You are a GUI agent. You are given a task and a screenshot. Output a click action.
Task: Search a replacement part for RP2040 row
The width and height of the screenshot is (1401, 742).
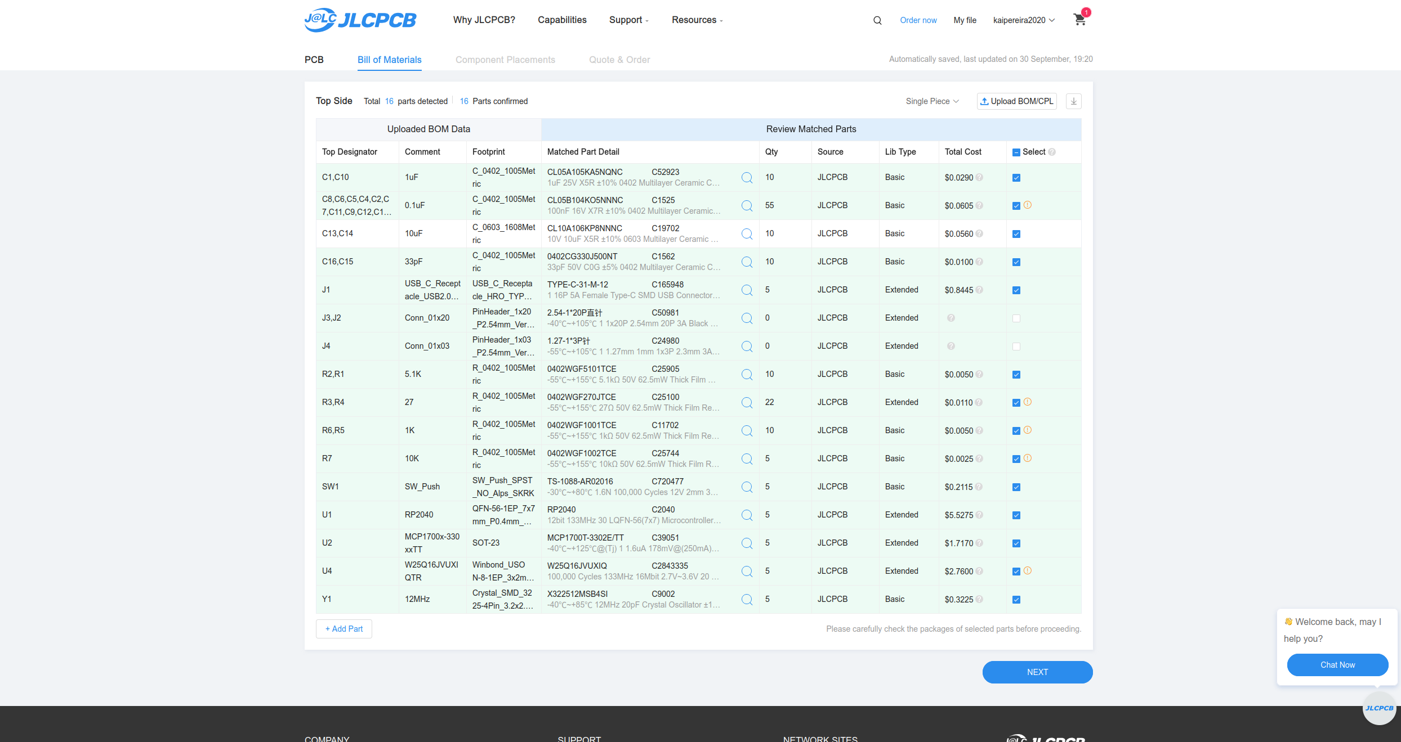pos(747,515)
